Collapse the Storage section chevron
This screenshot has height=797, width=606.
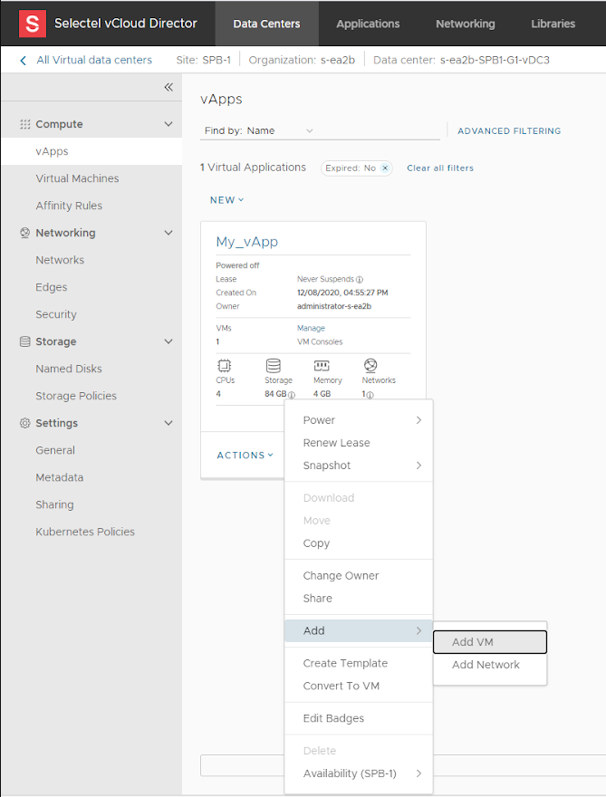point(168,341)
